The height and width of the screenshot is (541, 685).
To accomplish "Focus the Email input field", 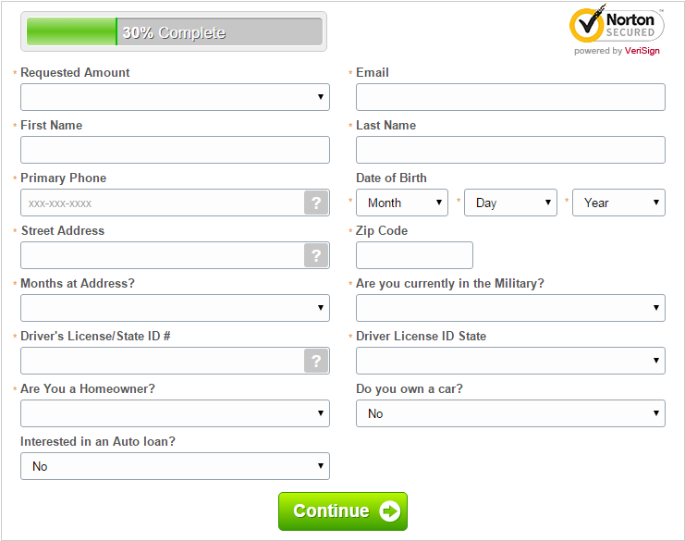I will 510,97.
